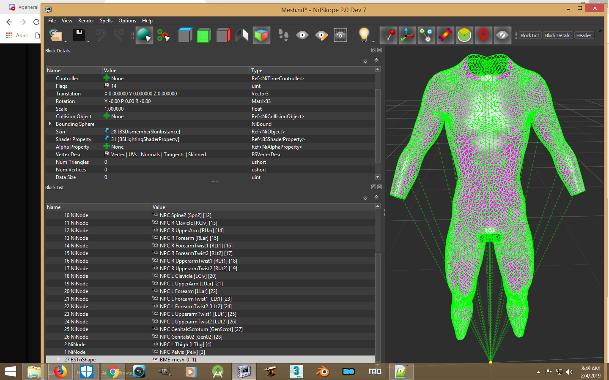Open the Load file folder icon
The image size is (609, 380).
pos(55,35)
